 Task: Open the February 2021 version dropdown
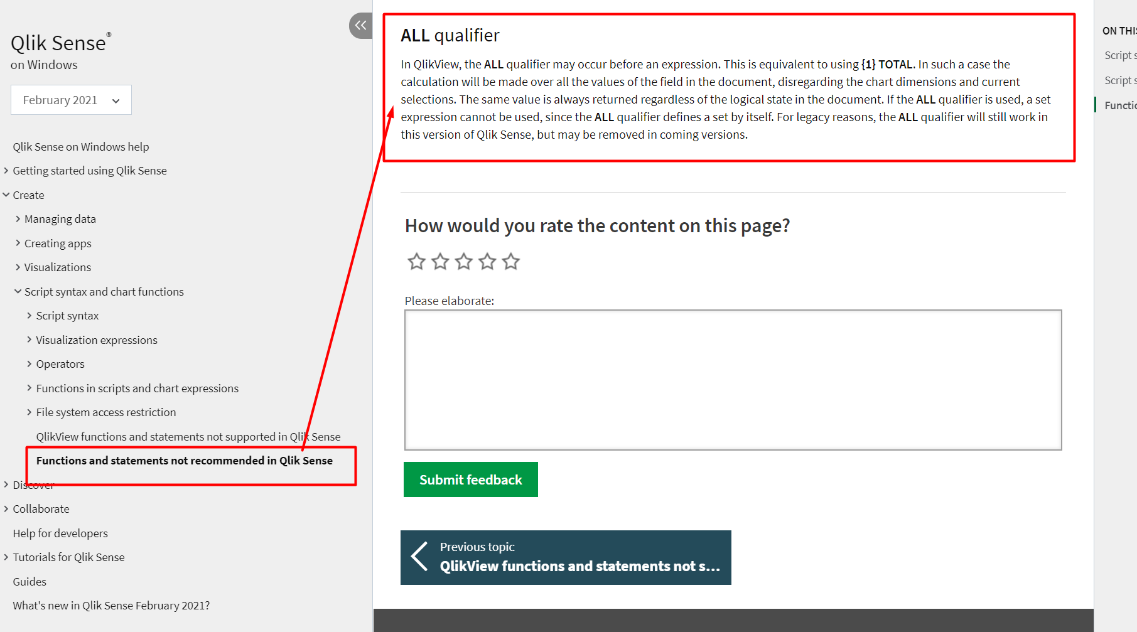pos(71,100)
